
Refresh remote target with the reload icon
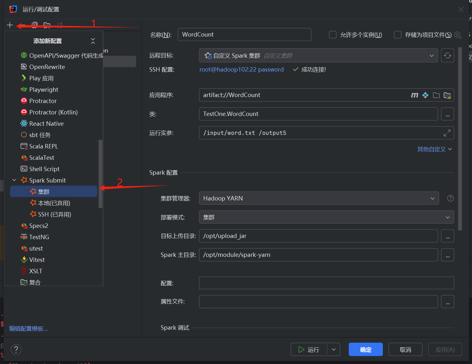pos(447,55)
